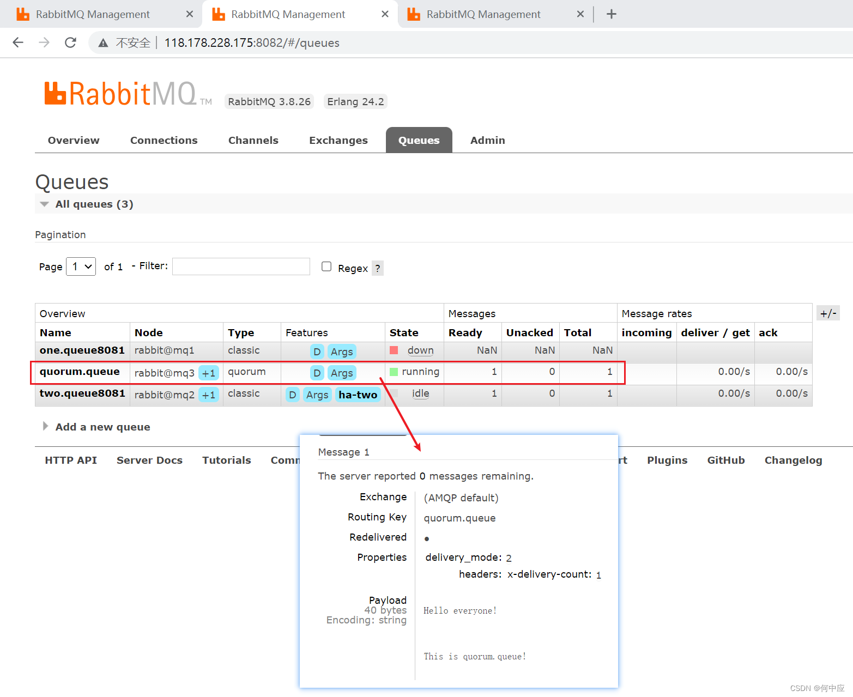Sort by the Unacked column header
This screenshot has width=853, height=697.
pyautogui.click(x=530, y=332)
